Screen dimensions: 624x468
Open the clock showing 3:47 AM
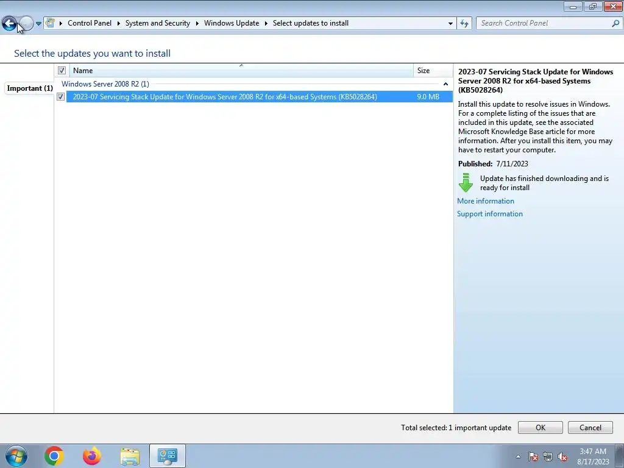[593, 456]
